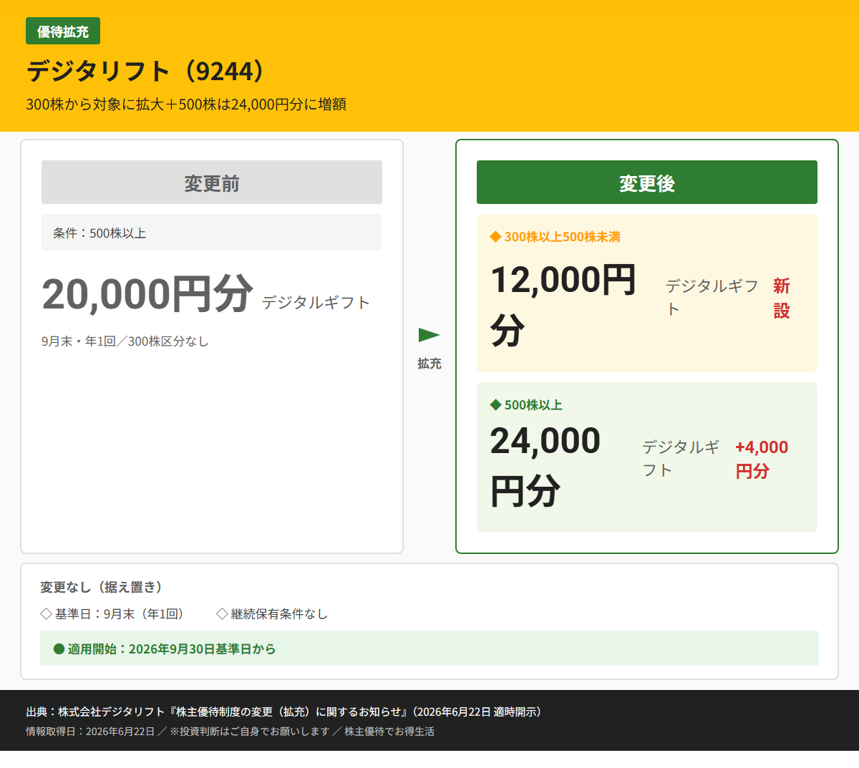Click the 20,000円分 amount
Screen dimensions: 859x768
147,294
